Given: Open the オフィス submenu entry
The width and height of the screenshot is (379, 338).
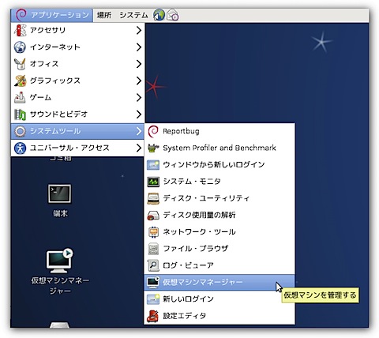Looking at the screenshot, I should pos(78,64).
